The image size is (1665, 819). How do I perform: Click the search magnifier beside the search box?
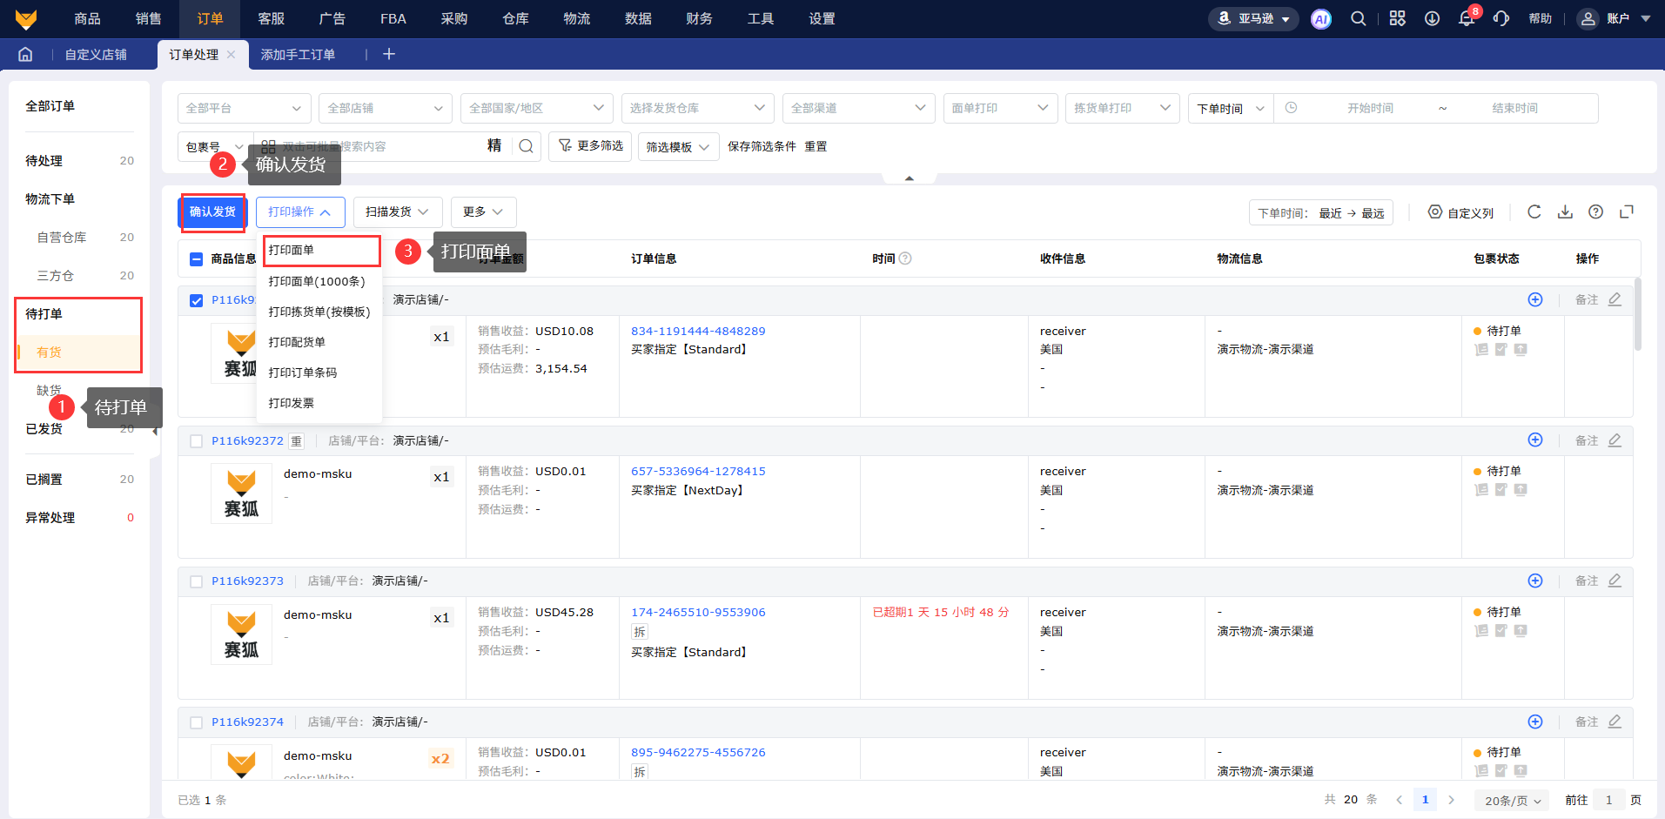pyautogui.click(x=527, y=146)
